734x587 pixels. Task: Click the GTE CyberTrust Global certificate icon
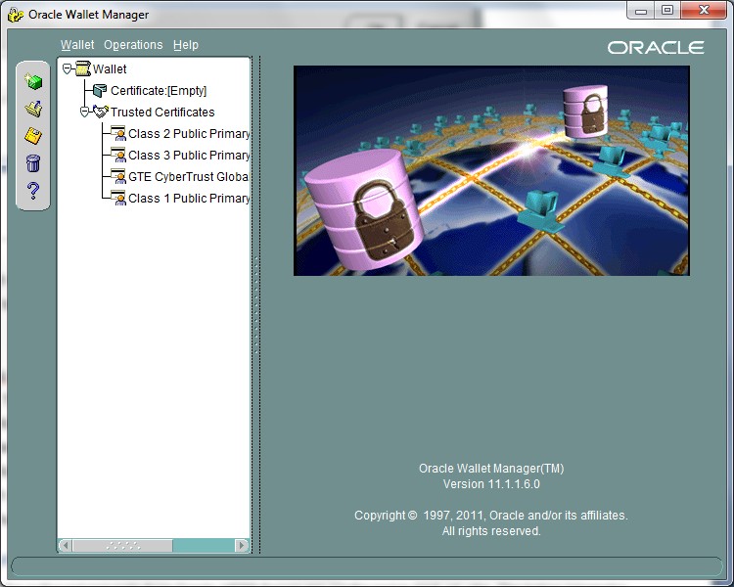tap(118, 176)
